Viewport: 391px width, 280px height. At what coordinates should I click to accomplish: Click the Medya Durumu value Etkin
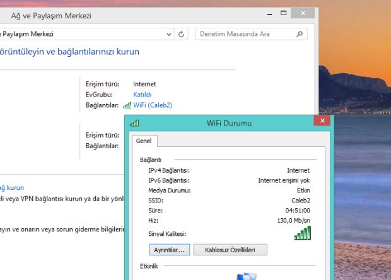303,190
